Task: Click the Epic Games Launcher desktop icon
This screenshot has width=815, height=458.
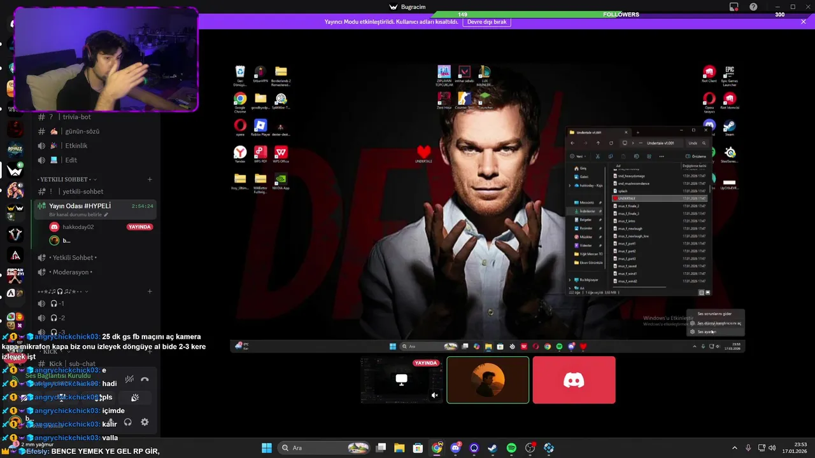Action: coord(730,74)
